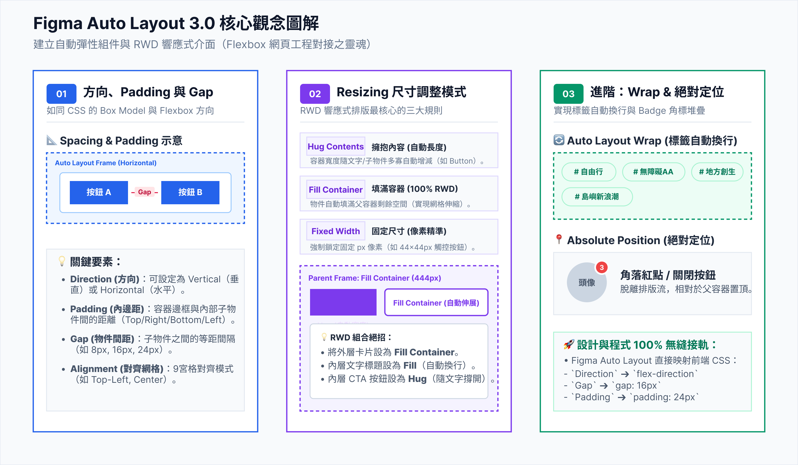Click the text 實現標籤自動換行與 Badge 角標堆疊

629,110
